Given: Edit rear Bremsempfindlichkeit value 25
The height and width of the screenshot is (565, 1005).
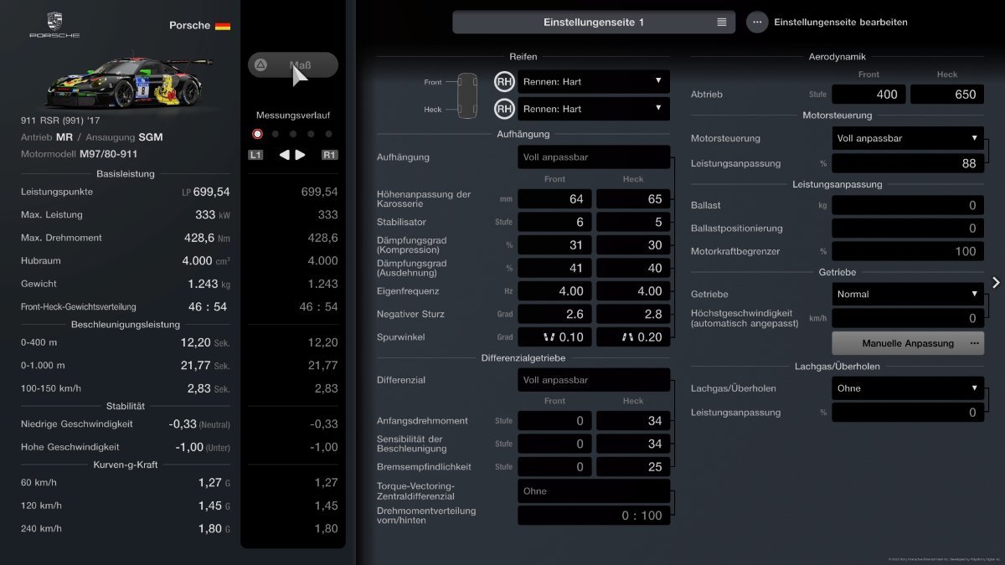Looking at the screenshot, I should pyautogui.click(x=633, y=467).
